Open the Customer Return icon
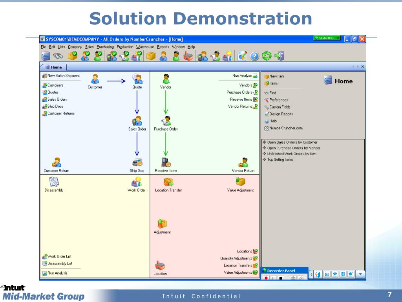402x302 pixels. pos(57,162)
